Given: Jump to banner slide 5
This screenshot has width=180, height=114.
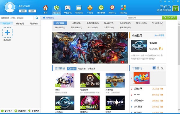Looking at the screenshot, I should pos(126,62).
